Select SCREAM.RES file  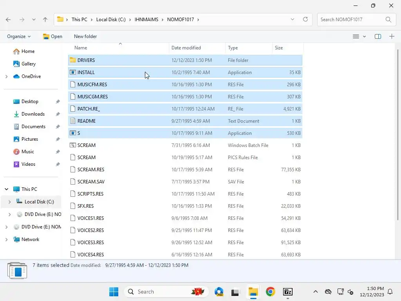click(185, 169)
